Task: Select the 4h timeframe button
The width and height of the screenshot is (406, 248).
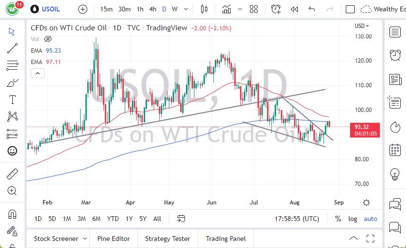Action: coord(152,9)
